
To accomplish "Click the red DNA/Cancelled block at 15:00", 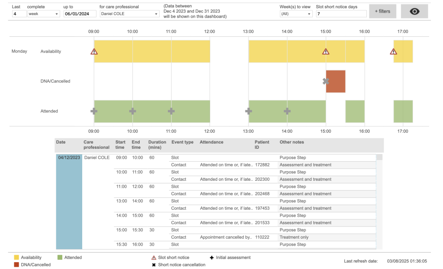I will point(335,81).
